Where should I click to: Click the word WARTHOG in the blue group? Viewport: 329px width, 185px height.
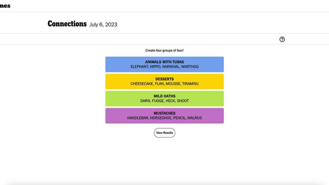190,67
